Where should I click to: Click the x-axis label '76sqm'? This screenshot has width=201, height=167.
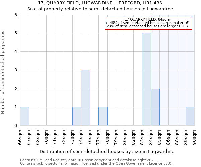(x=90, y=137)
